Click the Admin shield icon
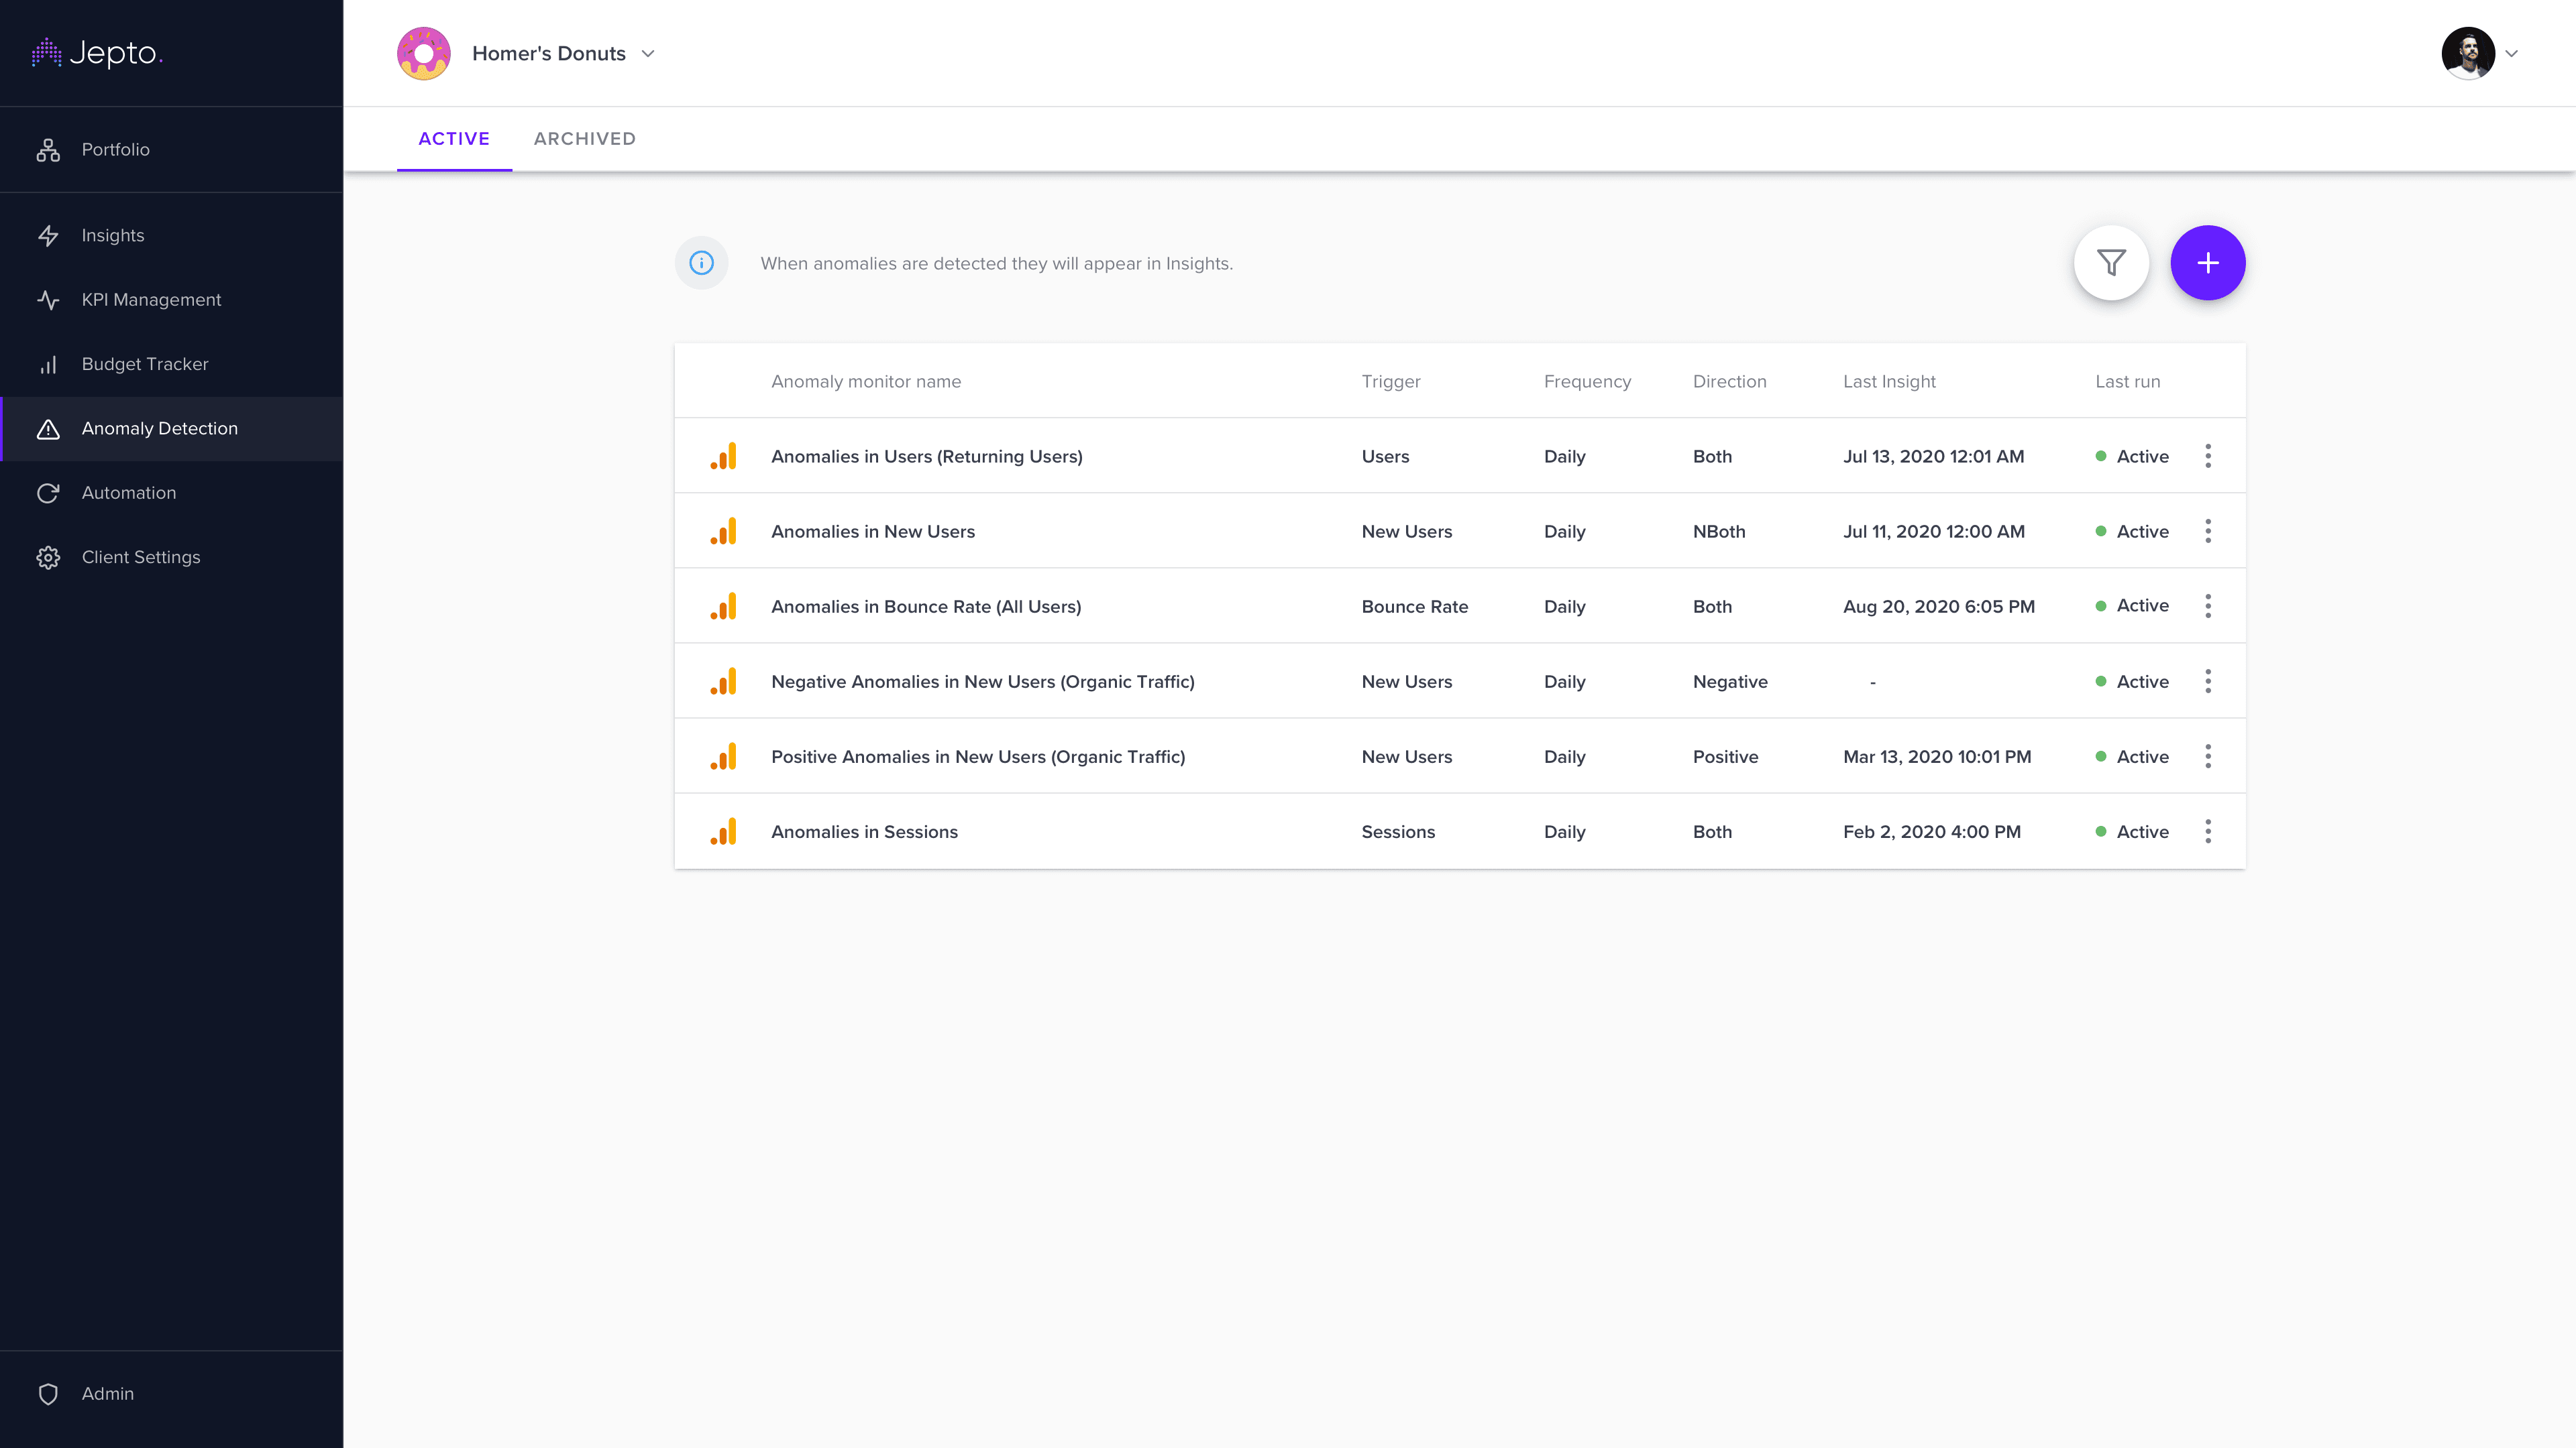This screenshot has height=1448, width=2576. click(x=48, y=1394)
